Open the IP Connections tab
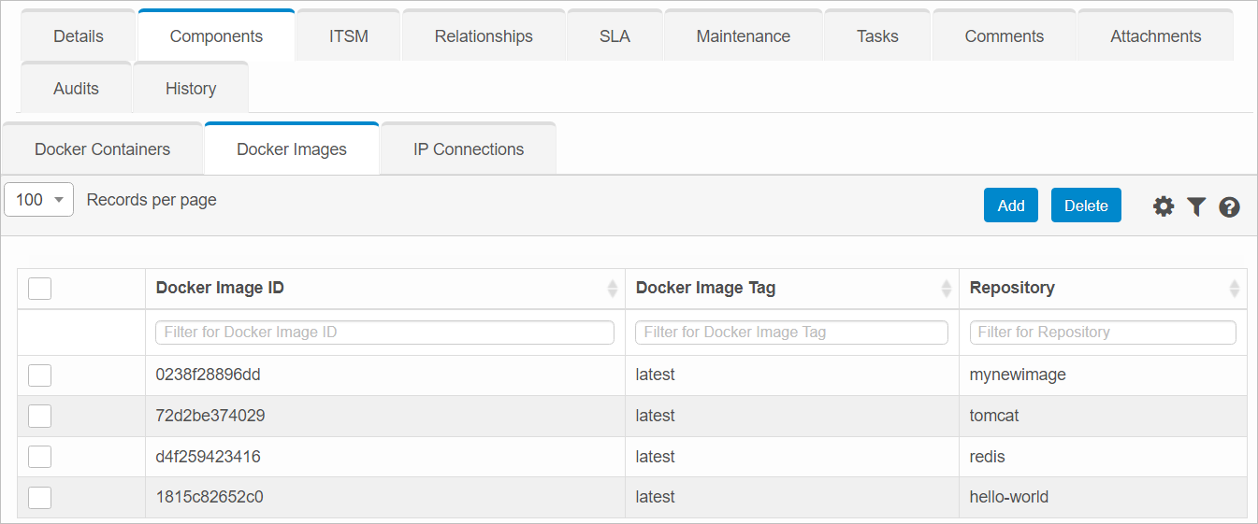Image resolution: width=1258 pixels, height=524 pixels. click(x=469, y=149)
